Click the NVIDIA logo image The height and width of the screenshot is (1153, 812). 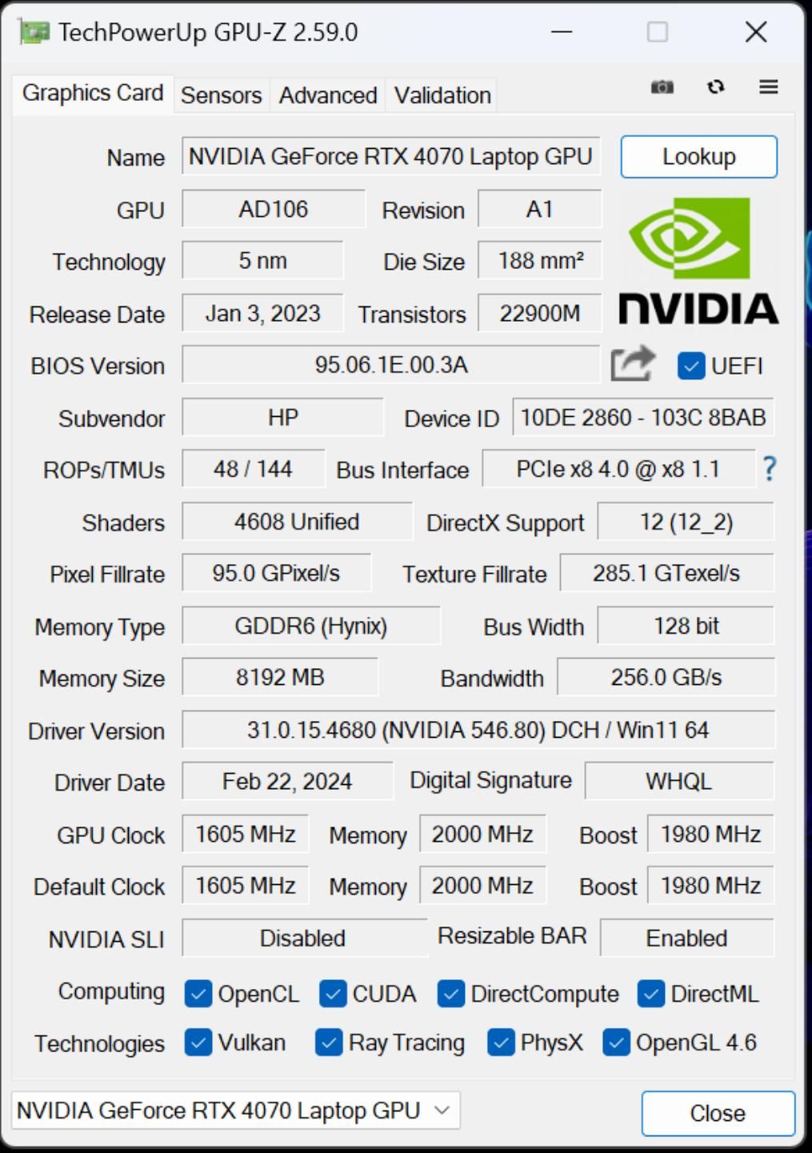pos(698,261)
